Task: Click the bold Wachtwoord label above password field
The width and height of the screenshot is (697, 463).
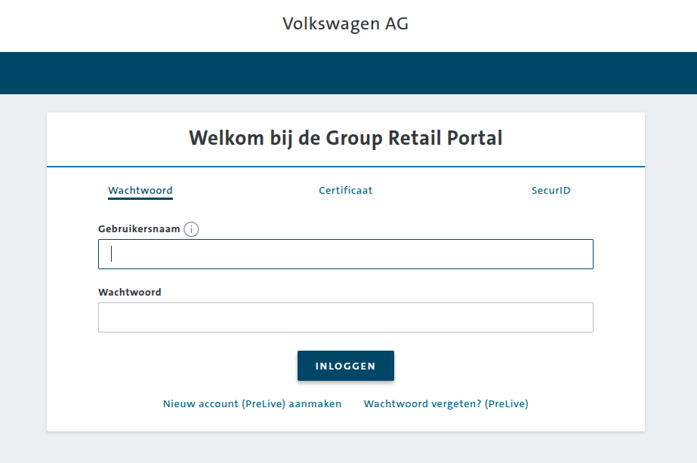Action: [130, 293]
